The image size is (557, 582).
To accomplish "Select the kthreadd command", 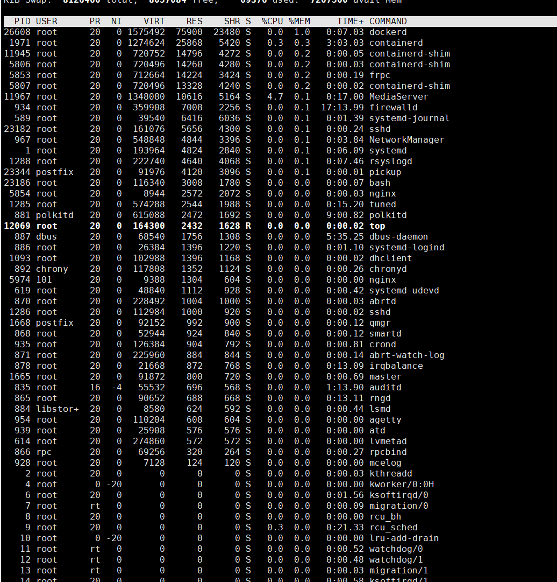I will 391,474.
